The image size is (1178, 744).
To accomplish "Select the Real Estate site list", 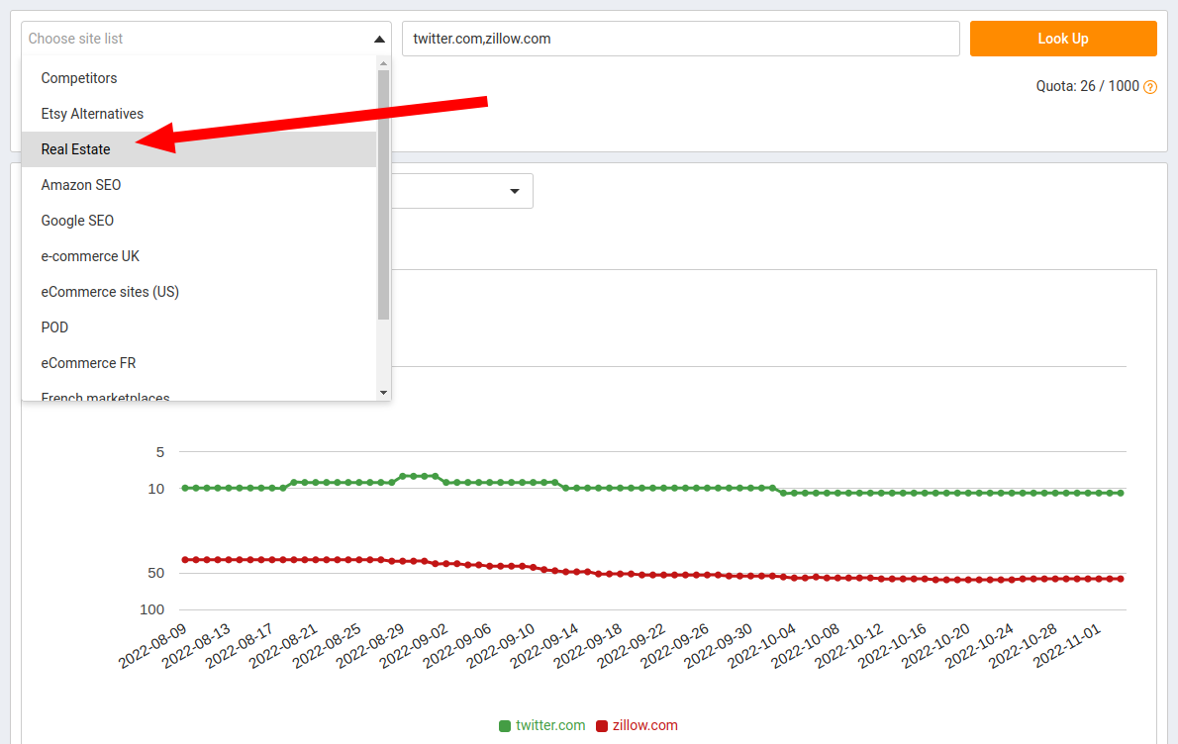I will pos(75,148).
